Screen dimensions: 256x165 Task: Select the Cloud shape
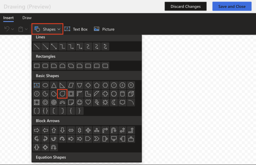pos(122,102)
